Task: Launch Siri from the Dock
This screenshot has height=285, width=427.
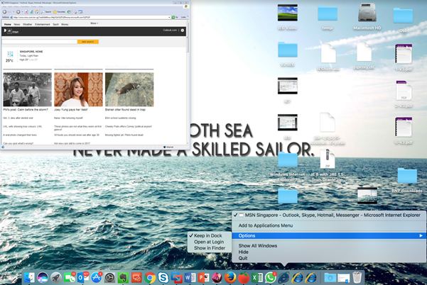Action: [x=43, y=276]
